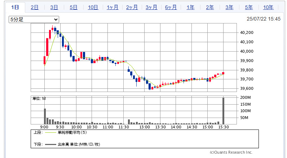Click the 10:00 time axis label
This screenshot has width=287, height=158.
pyautogui.click(x=76, y=127)
